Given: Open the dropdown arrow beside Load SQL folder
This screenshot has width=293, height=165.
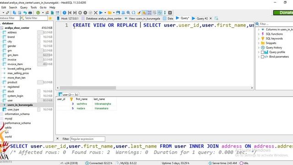Looking at the screenshot, I should [x=114, y=13].
